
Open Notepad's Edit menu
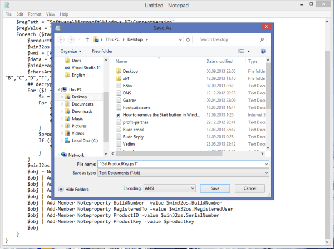tap(19, 13)
